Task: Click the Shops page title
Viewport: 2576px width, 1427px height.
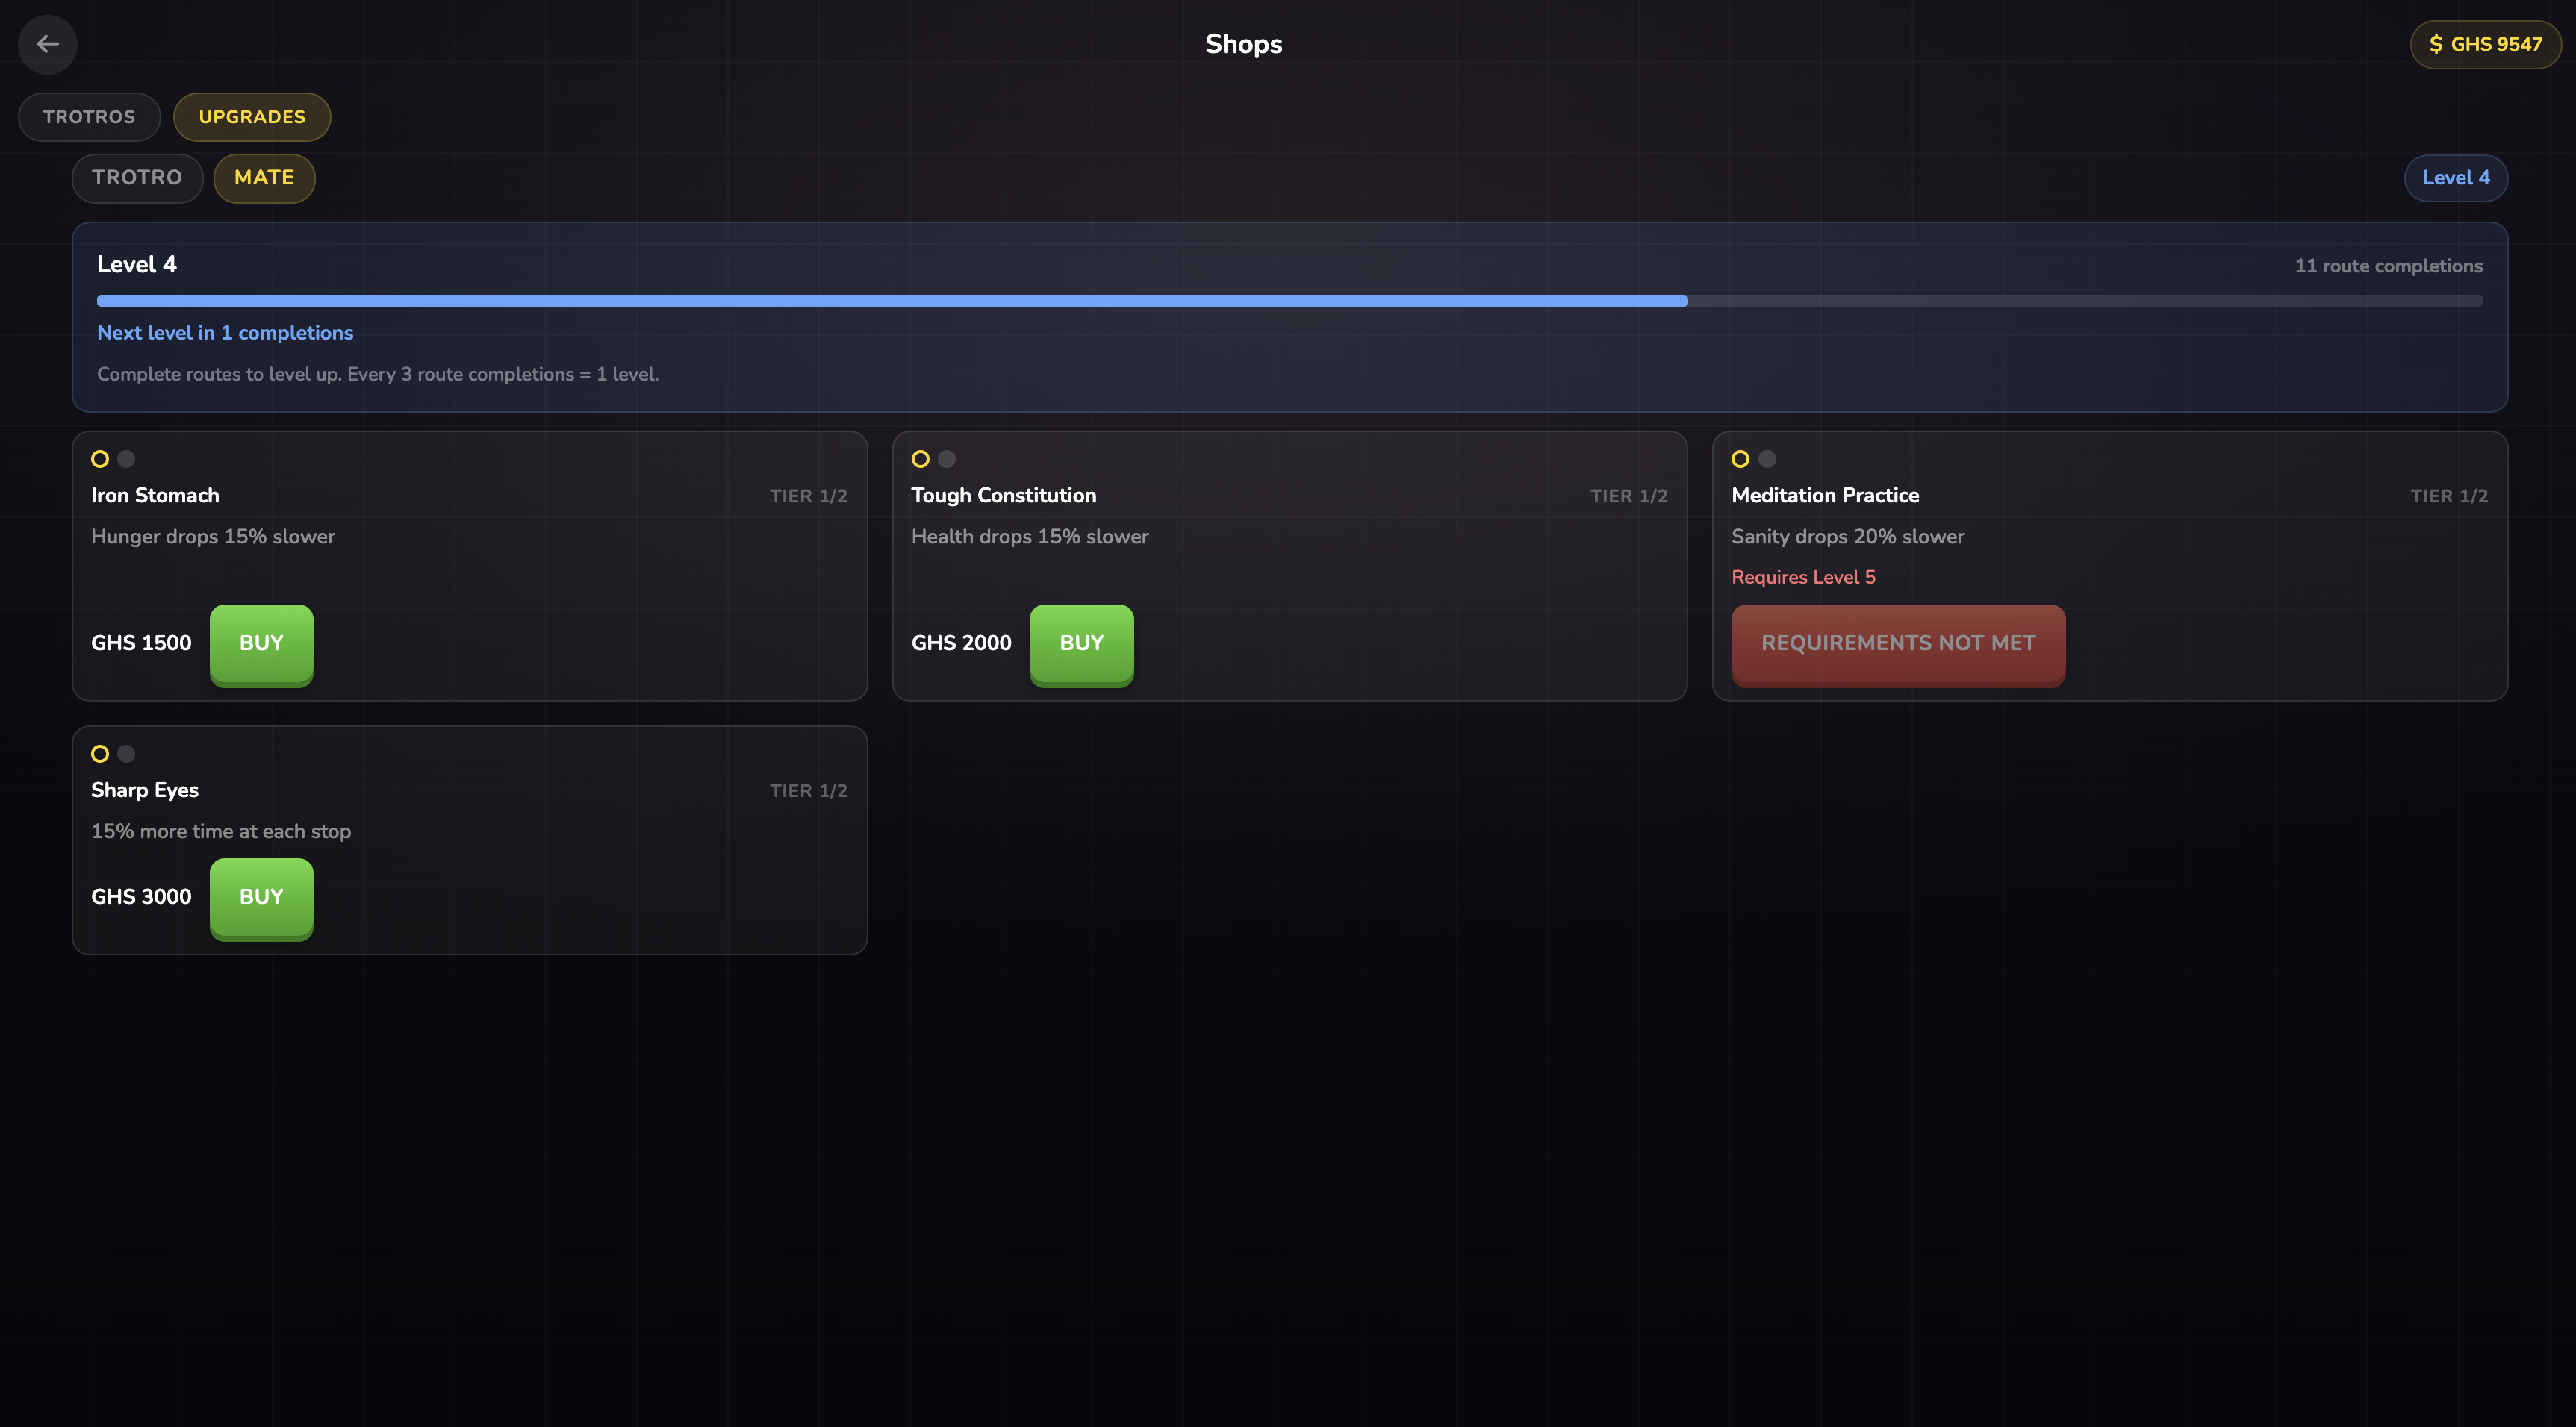Action: (x=1243, y=45)
